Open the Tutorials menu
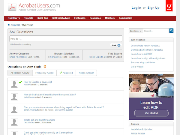This screenshot has height=135, width=180. point(28,18)
